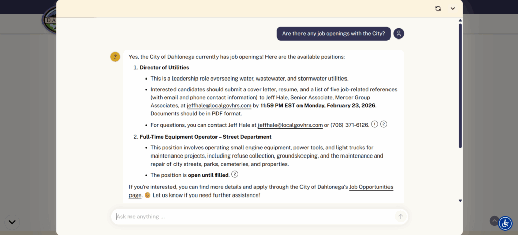Screen dimensions: 518x235
Task: Click the smiley emoji in reply
Action: (147, 195)
